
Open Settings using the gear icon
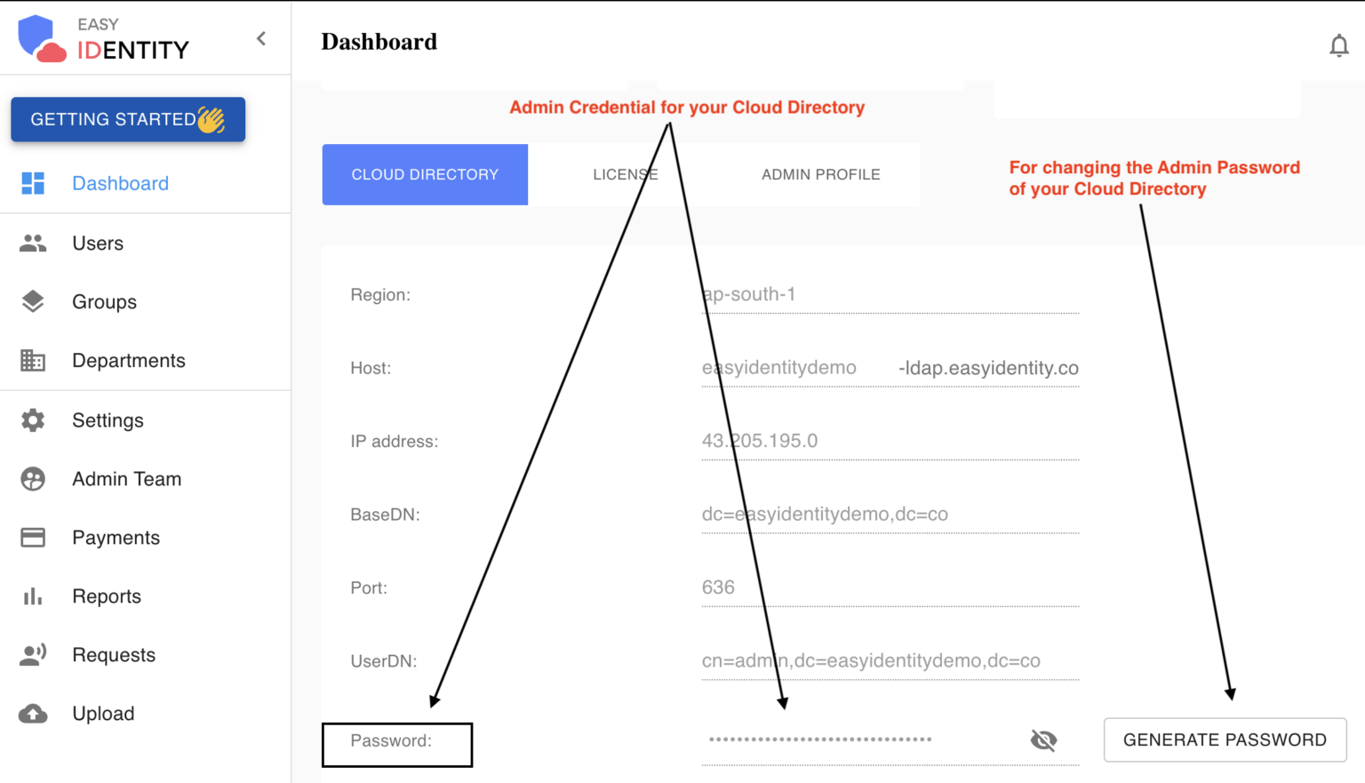(x=33, y=419)
